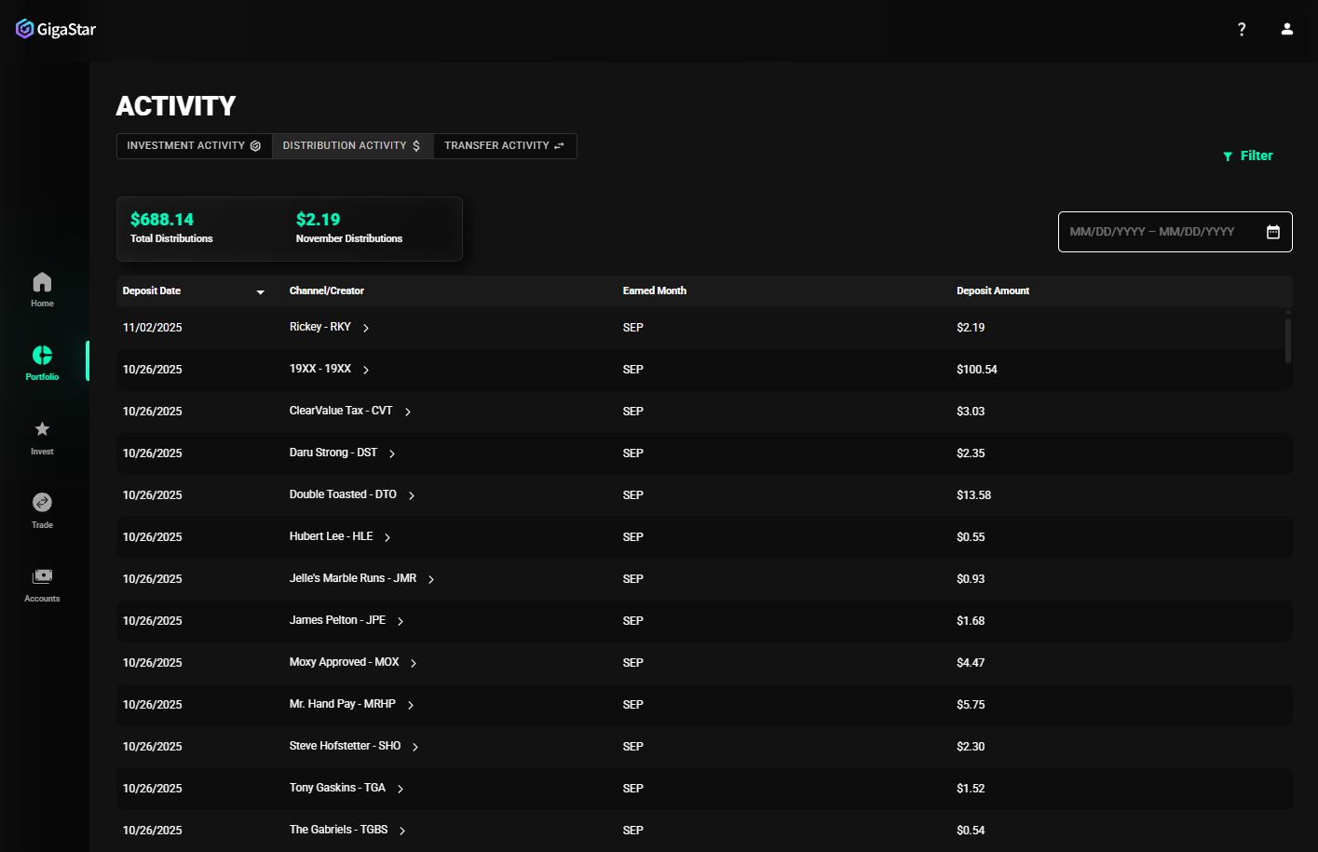1318x852 pixels.
Task: Open the user profile icon
Action: [x=1287, y=29]
